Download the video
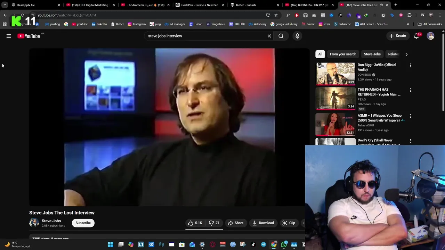The height and width of the screenshot is (250, 445). click(263, 223)
